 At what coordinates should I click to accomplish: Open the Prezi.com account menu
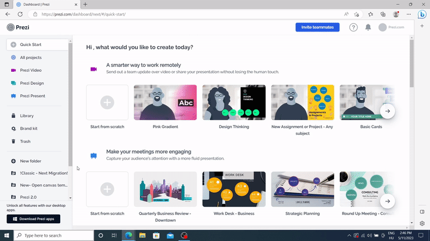click(x=391, y=27)
